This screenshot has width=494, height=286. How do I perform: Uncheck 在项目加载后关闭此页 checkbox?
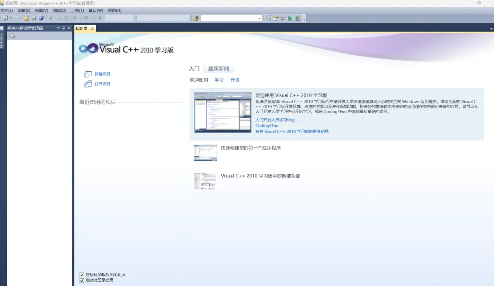(x=82, y=275)
